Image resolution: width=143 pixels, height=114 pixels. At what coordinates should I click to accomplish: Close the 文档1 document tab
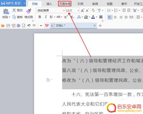point(95,25)
